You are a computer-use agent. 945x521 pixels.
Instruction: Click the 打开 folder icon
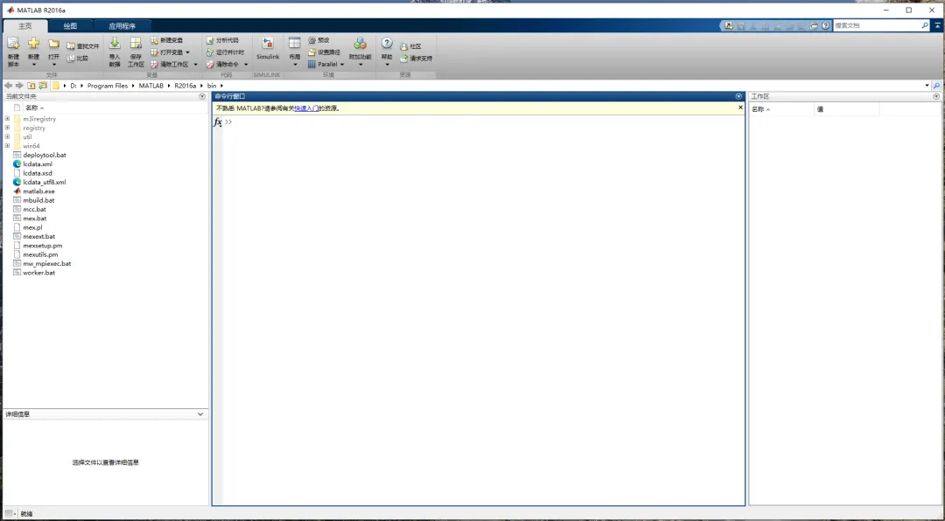(53, 44)
